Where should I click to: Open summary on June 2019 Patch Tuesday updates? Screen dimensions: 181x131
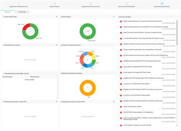point(136,95)
